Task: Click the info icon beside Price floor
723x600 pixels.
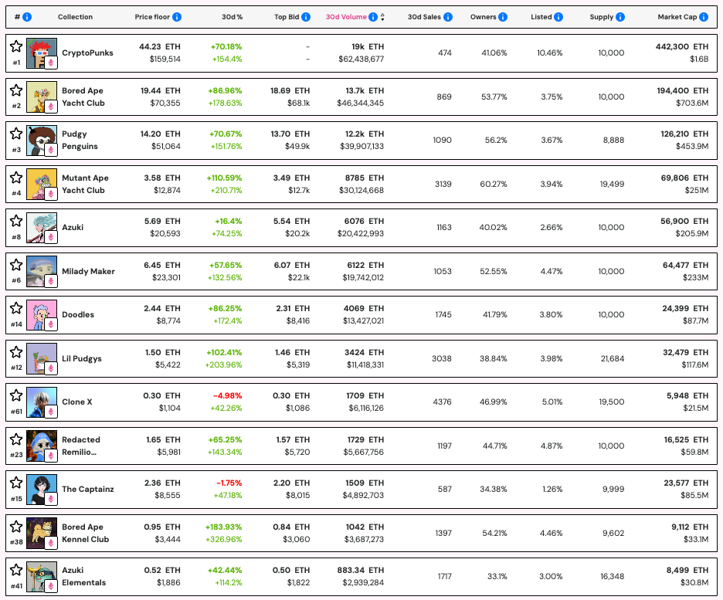Action: click(x=178, y=16)
